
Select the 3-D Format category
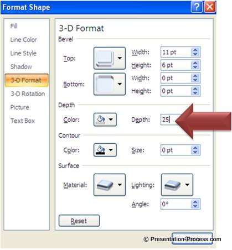27,80
